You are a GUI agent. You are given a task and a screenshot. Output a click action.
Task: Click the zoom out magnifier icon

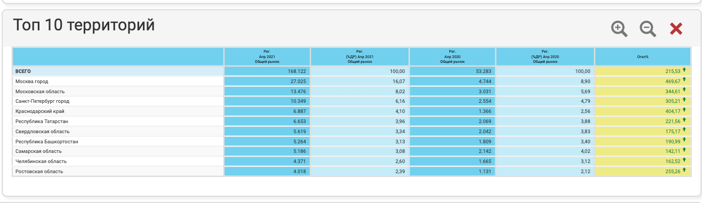(648, 29)
